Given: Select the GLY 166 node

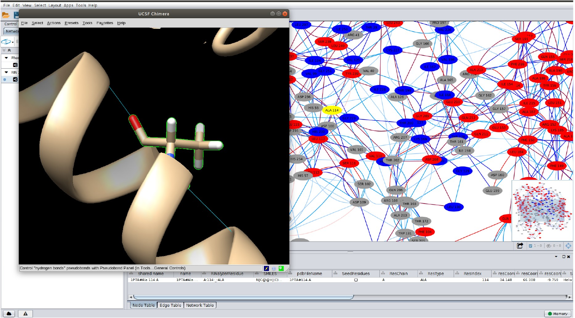Looking at the screenshot, I should (x=422, y=43).
